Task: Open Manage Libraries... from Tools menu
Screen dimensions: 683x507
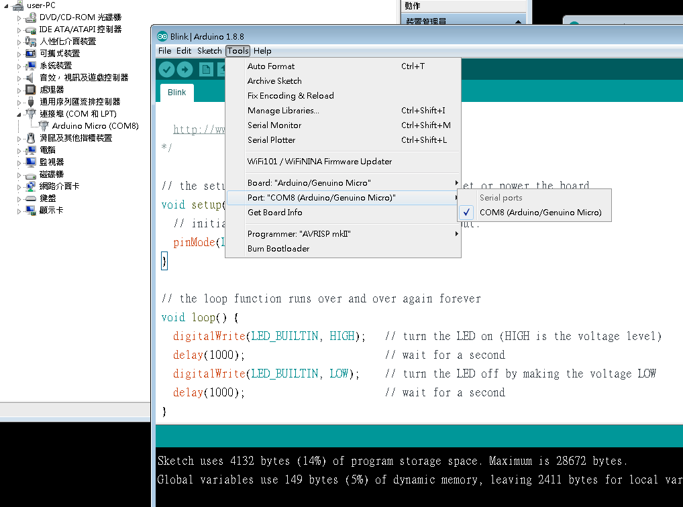Action: (x=344, y=111)
